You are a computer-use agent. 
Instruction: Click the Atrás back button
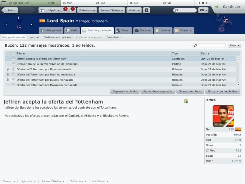point(10,10)
